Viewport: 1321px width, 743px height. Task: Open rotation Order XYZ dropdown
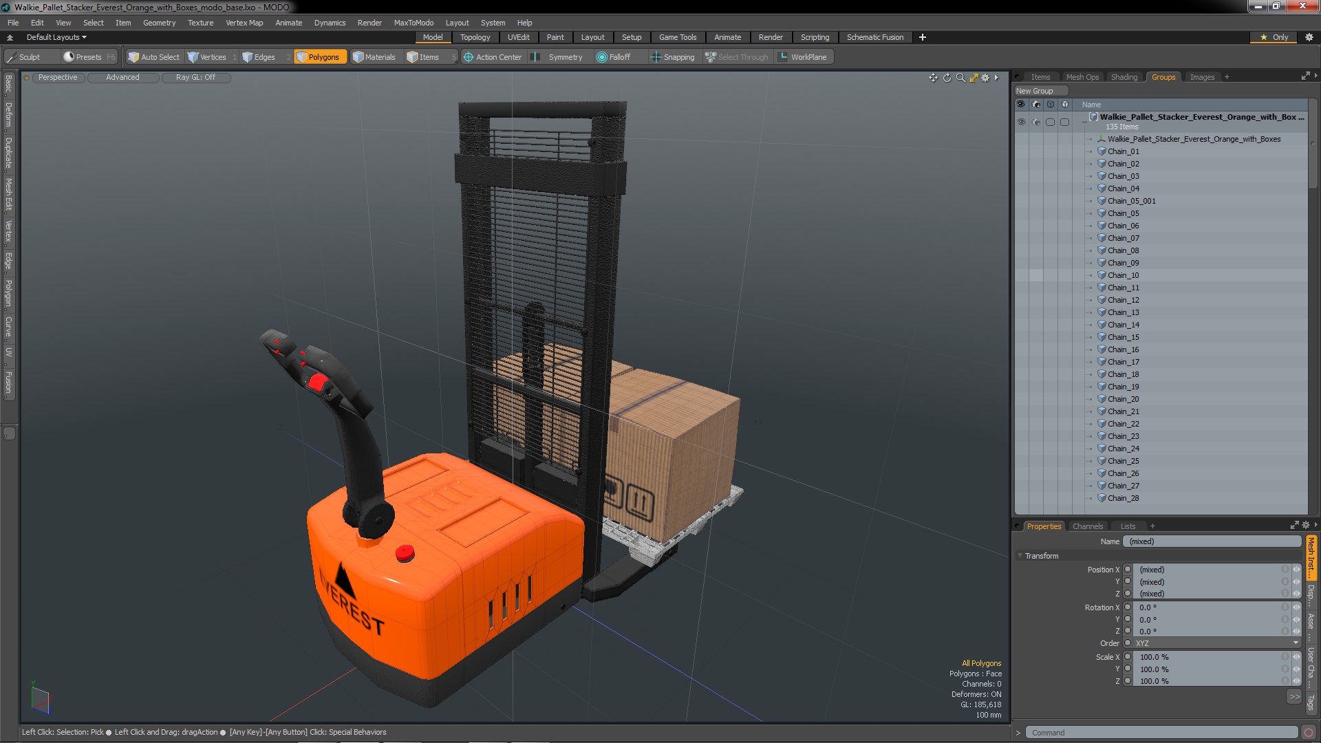tap(1216, 643)
